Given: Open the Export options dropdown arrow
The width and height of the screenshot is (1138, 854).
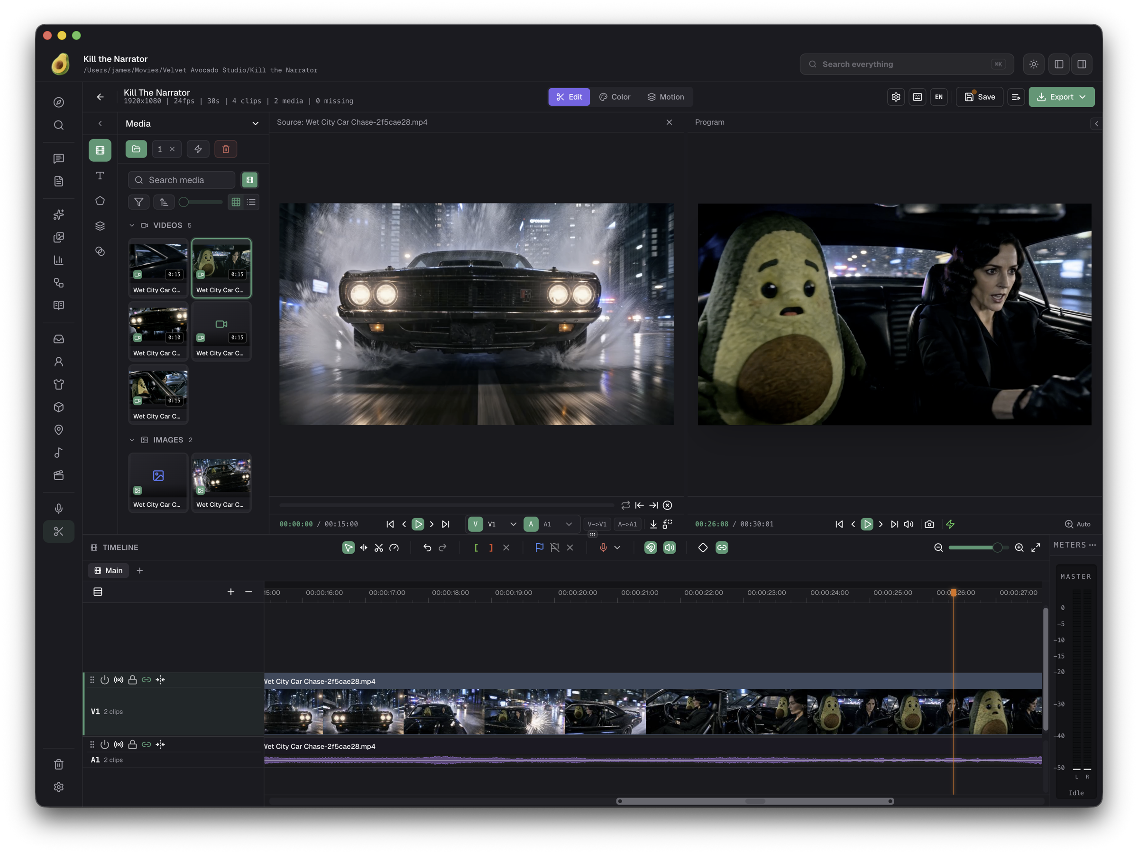Looking at the screenshot, I should click(1083, 97).
